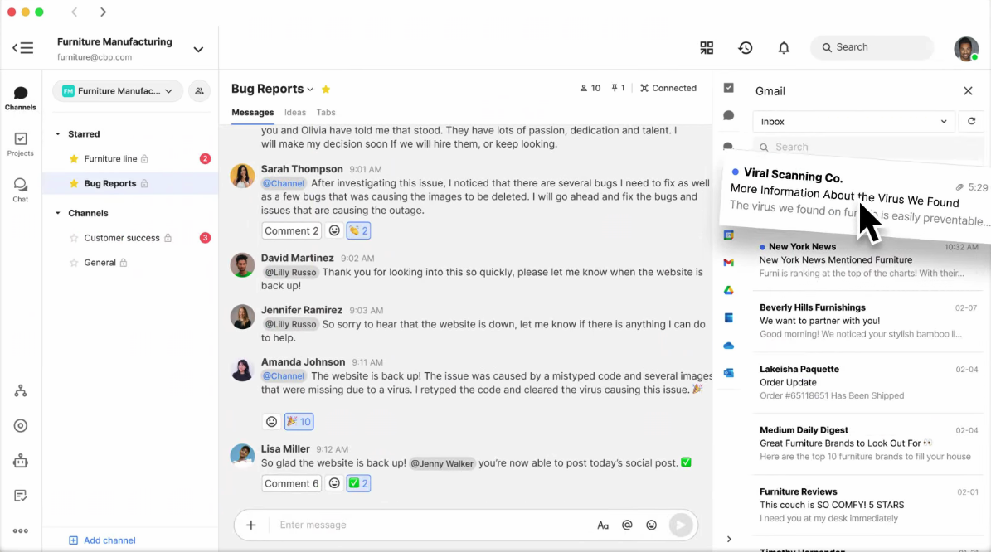Refresh the Gmail inbox
Image resolution: width=991 pixels, height=552 pixels.
pos(971,121)
